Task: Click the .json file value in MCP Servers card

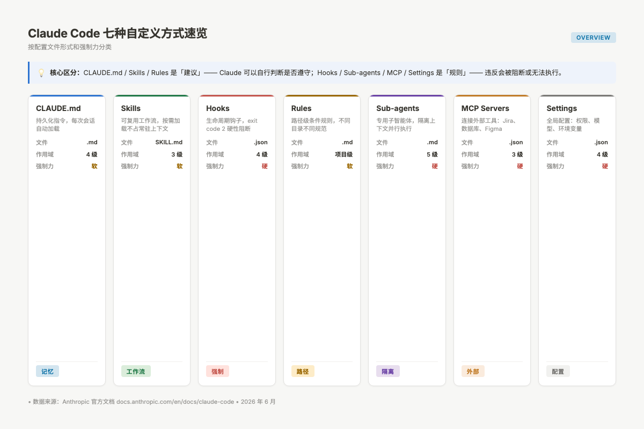Action: tap(516, 143)
